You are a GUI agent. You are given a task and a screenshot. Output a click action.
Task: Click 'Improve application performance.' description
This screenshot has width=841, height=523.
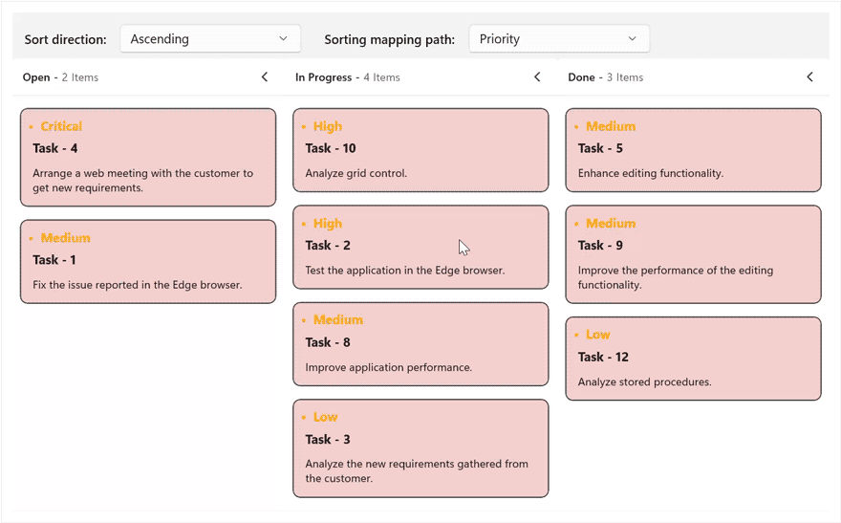pyautogui.click(x=389, y=367)
